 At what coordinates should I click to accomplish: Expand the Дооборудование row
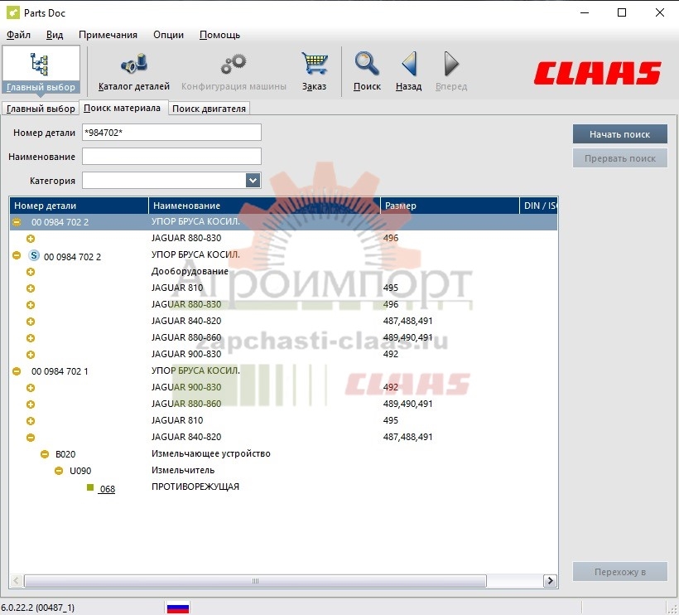[31, 272]
